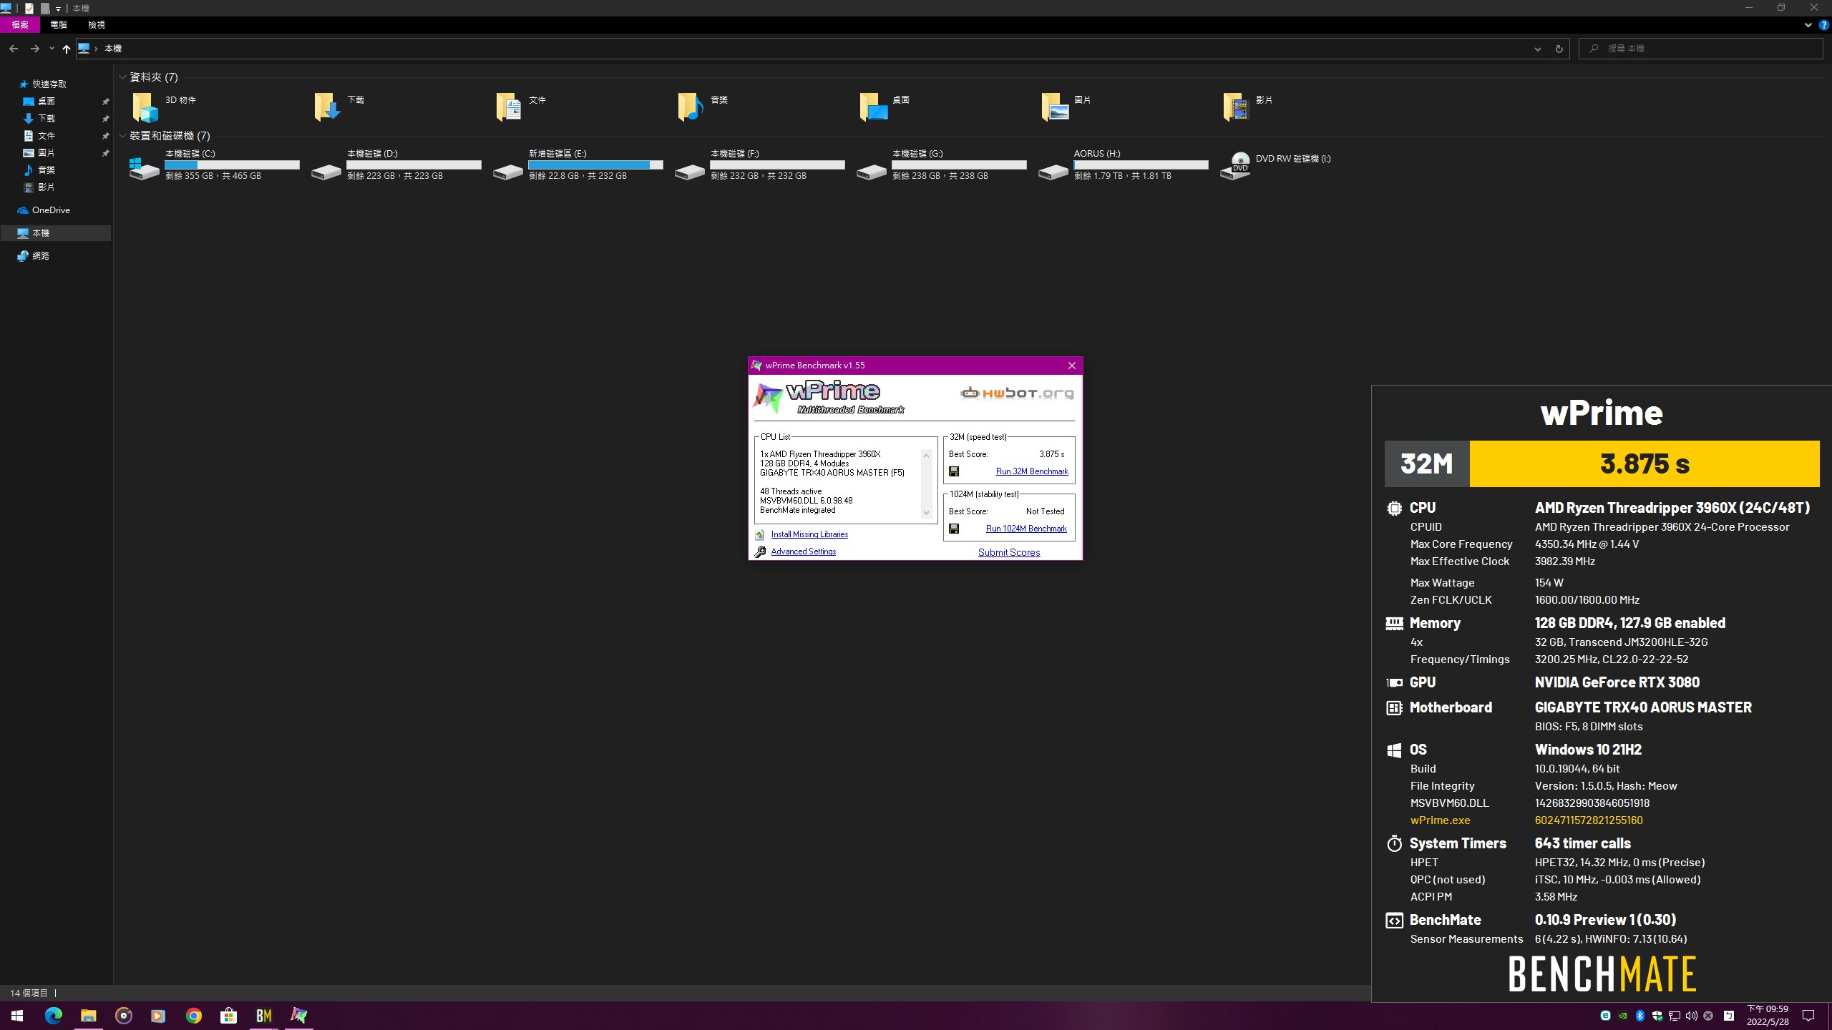Select the 本機磁碟 (D:) drive
The height and width of the screenshot is (1030, 1832).
pyautogui.click(x=396, y=165)
